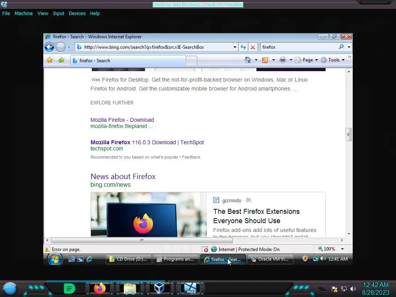Open the search provider options dropdown
Viewport: 396px width, 297px height.
[x=349, y=47]
